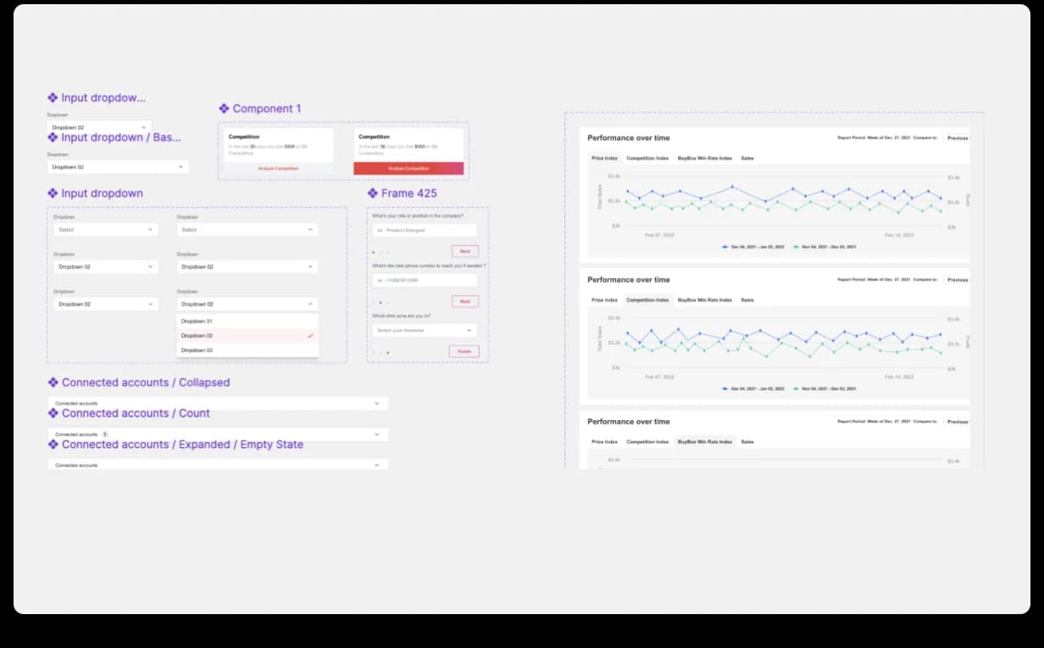Open "Previous" compare dropdown in second chart card

tap(957, 279)
